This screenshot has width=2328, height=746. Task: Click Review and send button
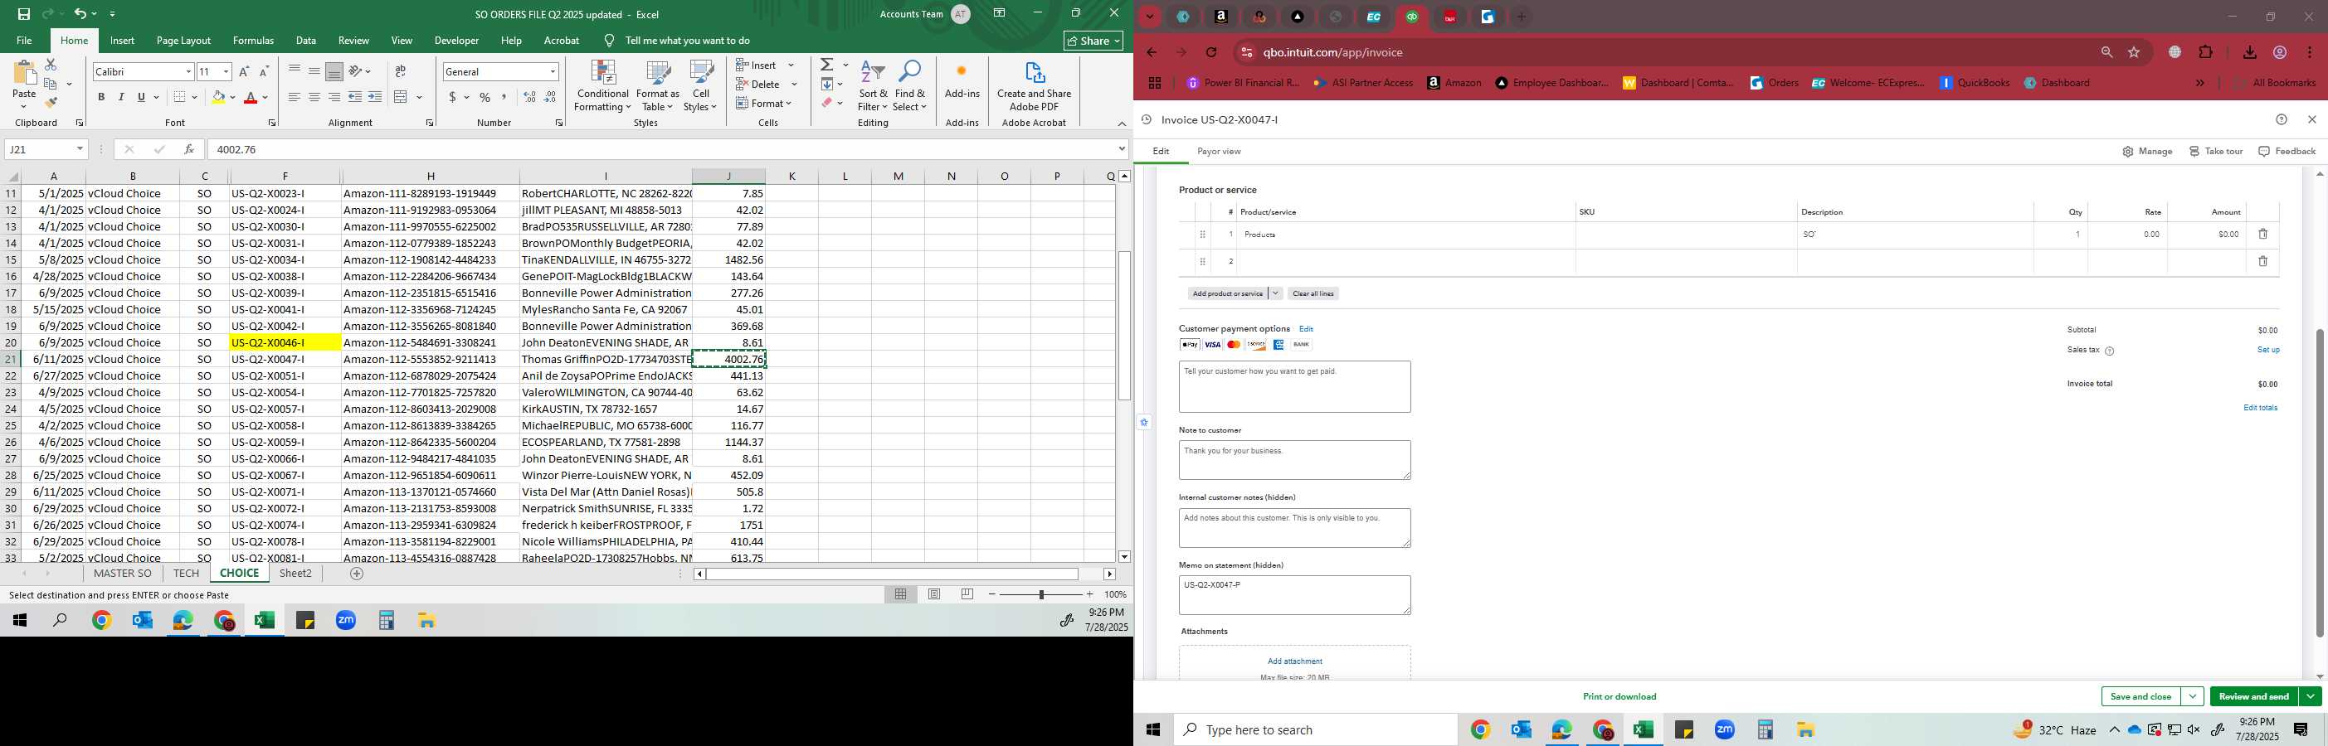click(2254, 696)
